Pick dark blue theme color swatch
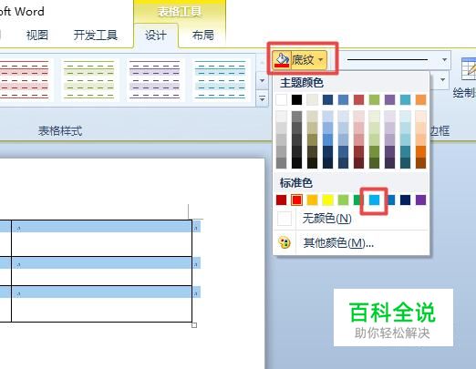Screen dimensions: 476x369 [x=327, y=99]
